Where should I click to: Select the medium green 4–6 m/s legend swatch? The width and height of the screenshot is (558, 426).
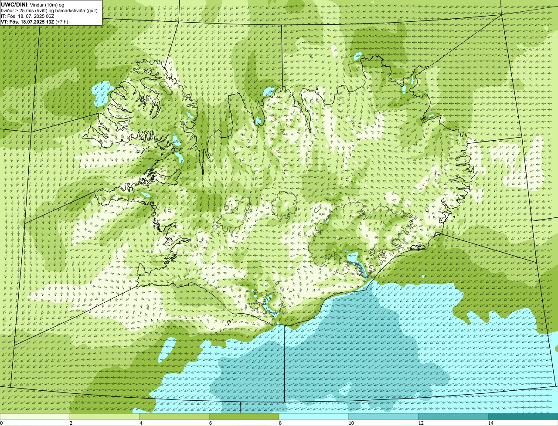pyautogui.click(x=174, y=416)
